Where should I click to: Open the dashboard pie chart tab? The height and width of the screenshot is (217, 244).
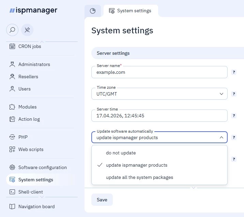[93, 11]
